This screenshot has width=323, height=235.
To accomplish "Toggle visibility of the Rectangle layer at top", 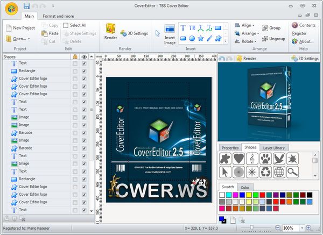I will coord(83,70).
